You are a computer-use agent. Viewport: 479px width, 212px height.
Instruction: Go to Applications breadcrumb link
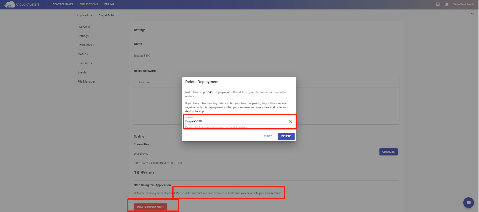click(85, 15)
